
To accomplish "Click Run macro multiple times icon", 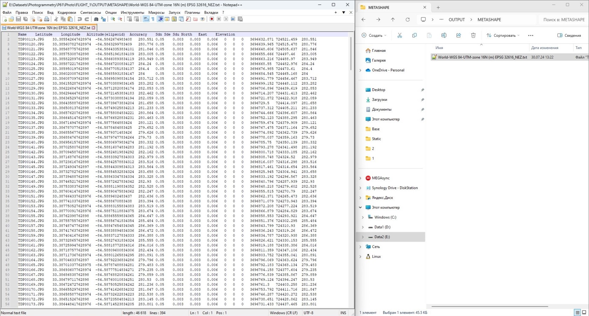I will tap(233, 19).
